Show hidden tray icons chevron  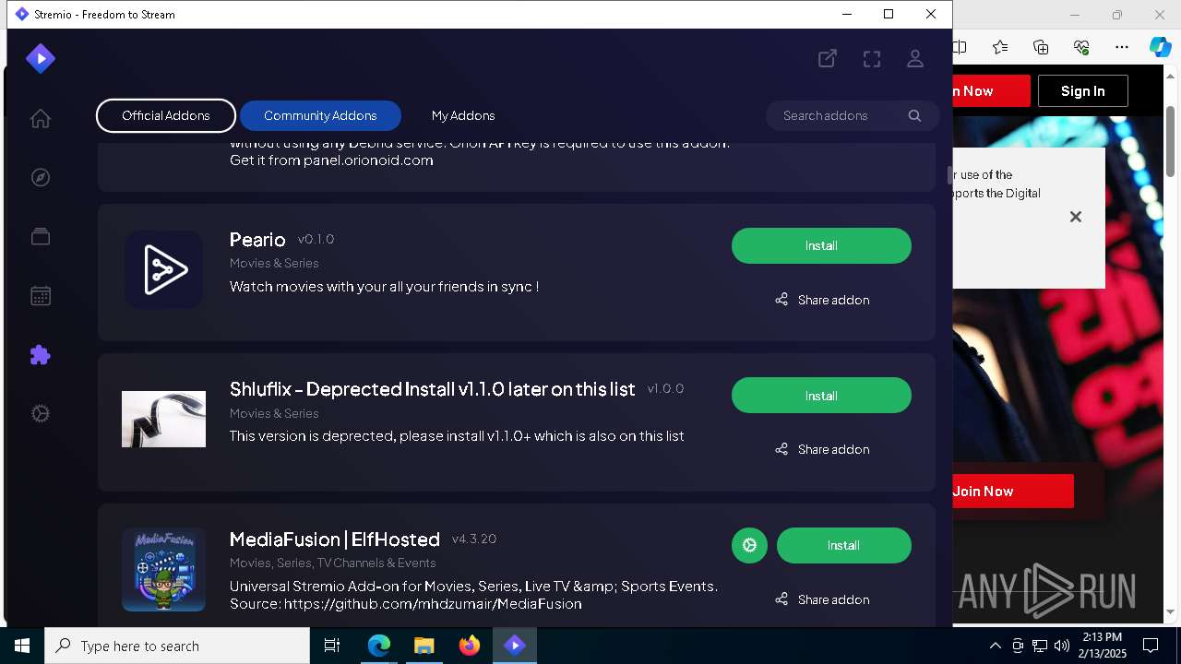[995, 646]
